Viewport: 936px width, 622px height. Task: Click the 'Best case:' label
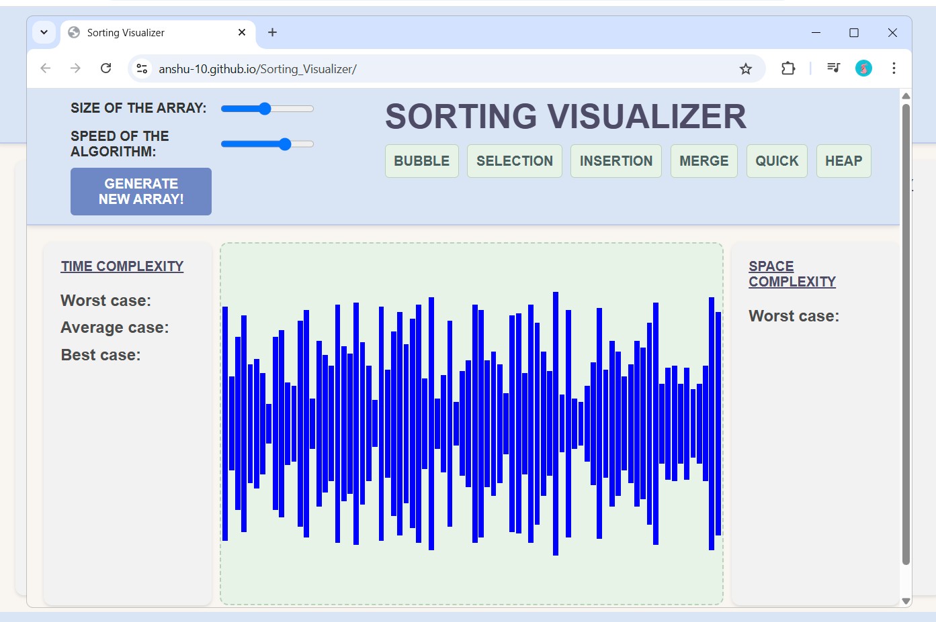point(101,355)
